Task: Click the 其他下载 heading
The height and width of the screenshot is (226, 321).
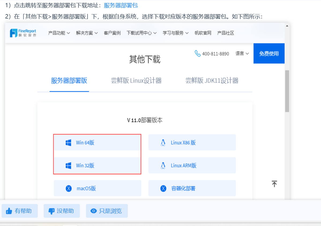Action: point(145,59)
